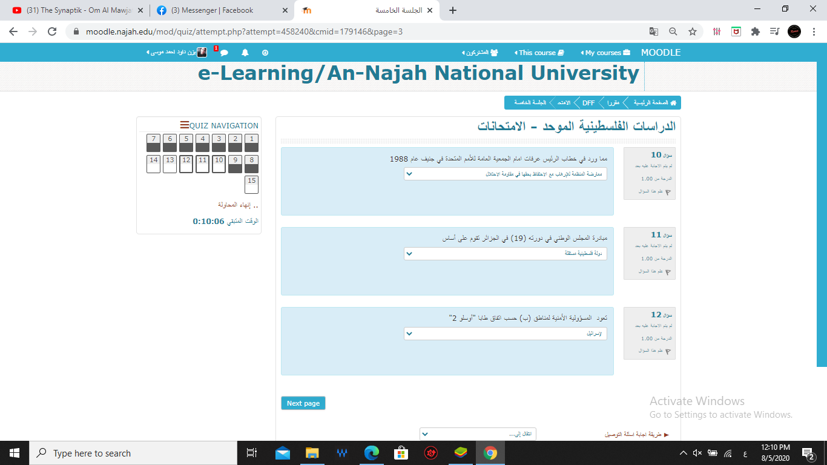Viewport: 827px width, 465px height.
Task: Jump to question 9 in quiz navigation
Action: [236, 164]
